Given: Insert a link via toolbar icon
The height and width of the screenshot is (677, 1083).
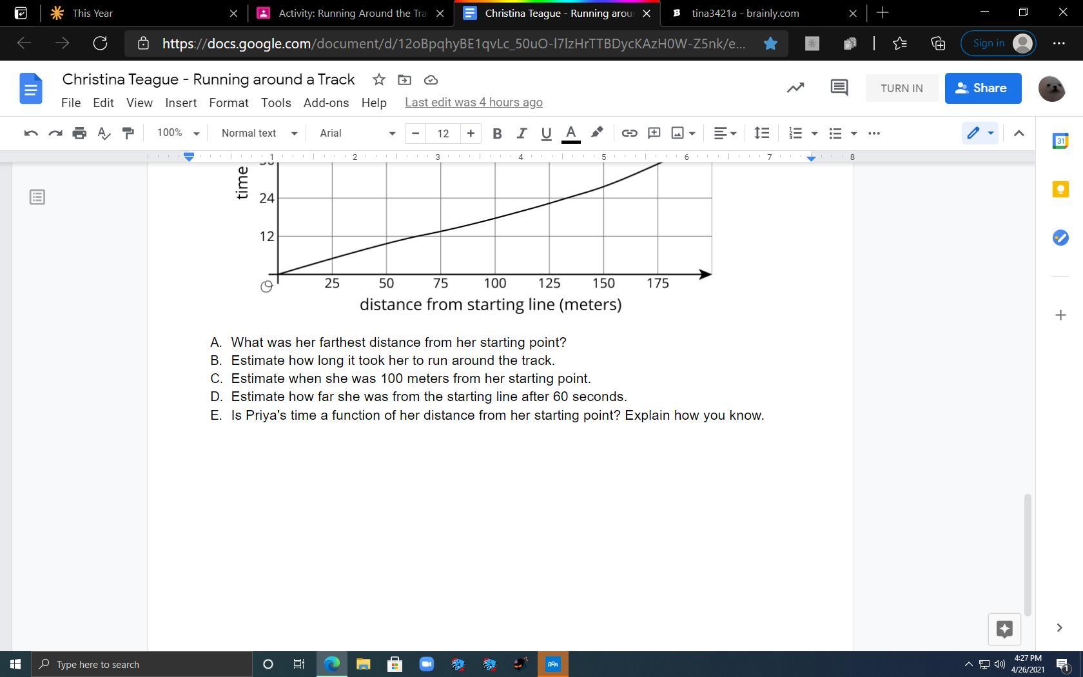Looking at the screenshot, I should (x=629, y=133).
